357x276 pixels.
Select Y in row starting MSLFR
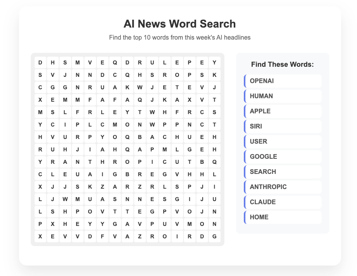[x=127, y=112]
